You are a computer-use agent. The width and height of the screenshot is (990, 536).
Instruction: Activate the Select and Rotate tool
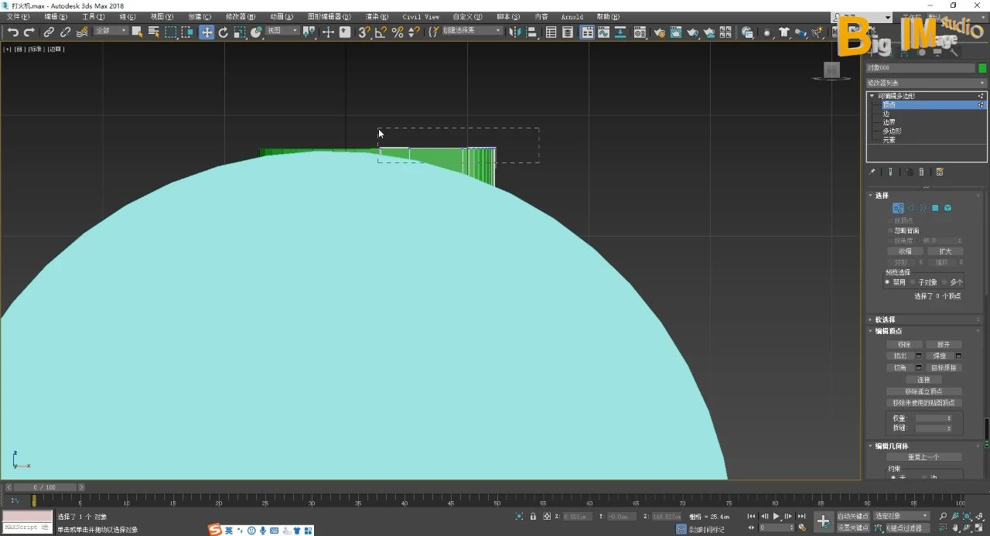click(x=224, y=32)
